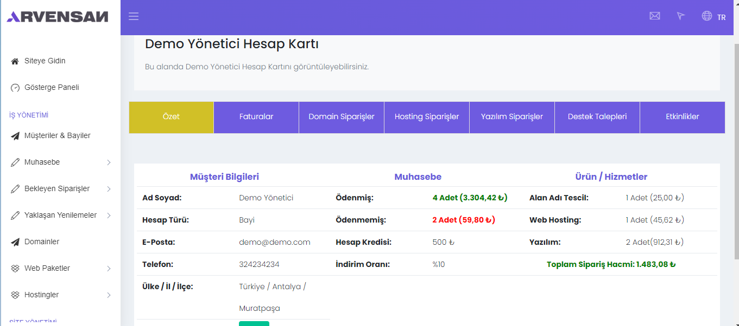The height and width of the screenshot is (326, 739).
Task: Click the Hesap Kredisi value 500 ₺
Action: (443, 242)
